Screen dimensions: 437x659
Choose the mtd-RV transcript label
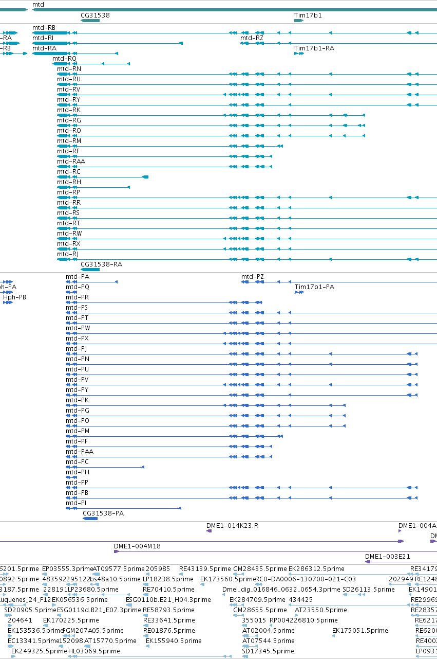click(69, 90)
